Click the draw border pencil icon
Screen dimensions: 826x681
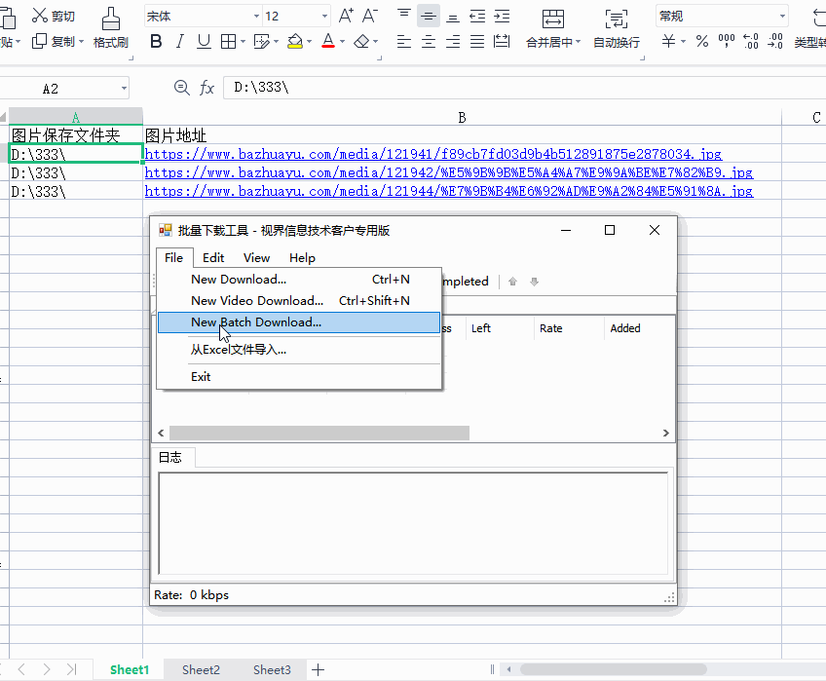tap(261, 41)
